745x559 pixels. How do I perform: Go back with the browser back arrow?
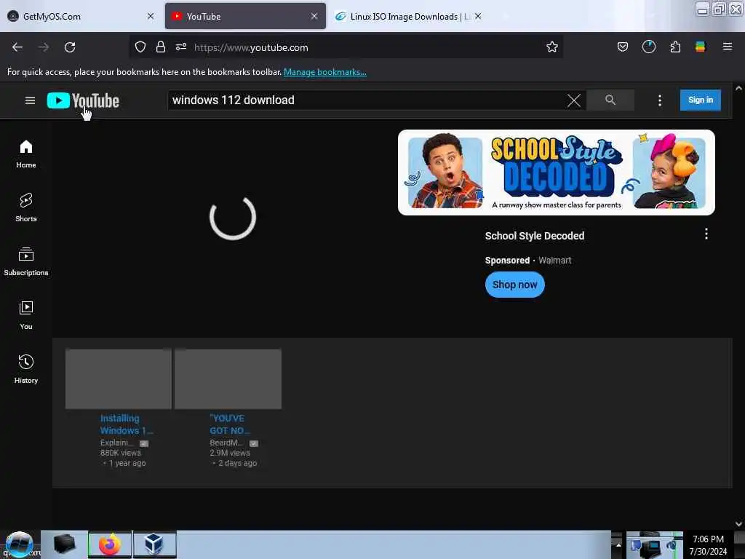(17, 47)
